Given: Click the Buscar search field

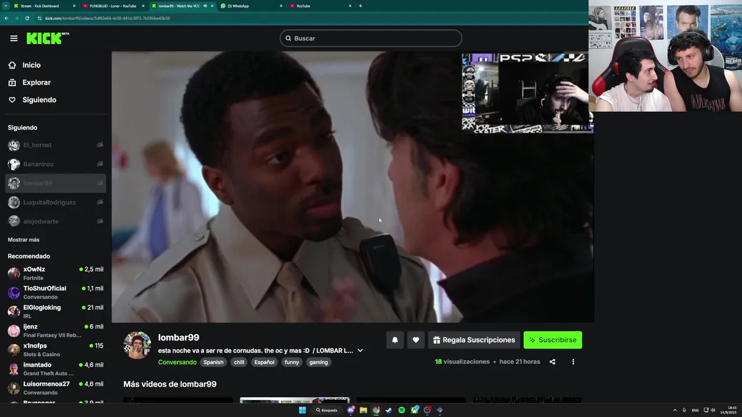Looking at the screenshot, I should click(371, 38).
